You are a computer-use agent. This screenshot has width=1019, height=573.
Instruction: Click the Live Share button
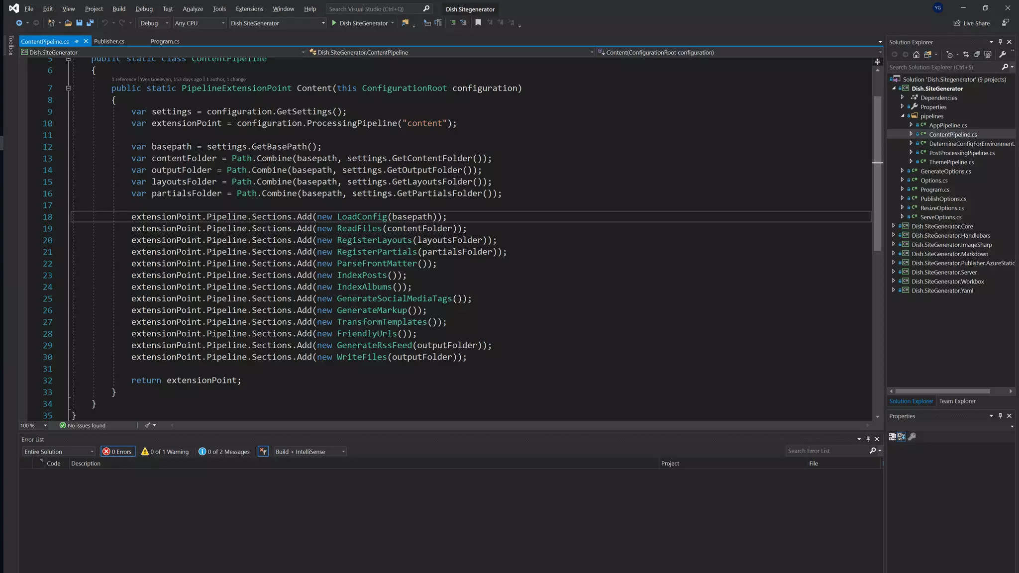click(x=972, y=23)
